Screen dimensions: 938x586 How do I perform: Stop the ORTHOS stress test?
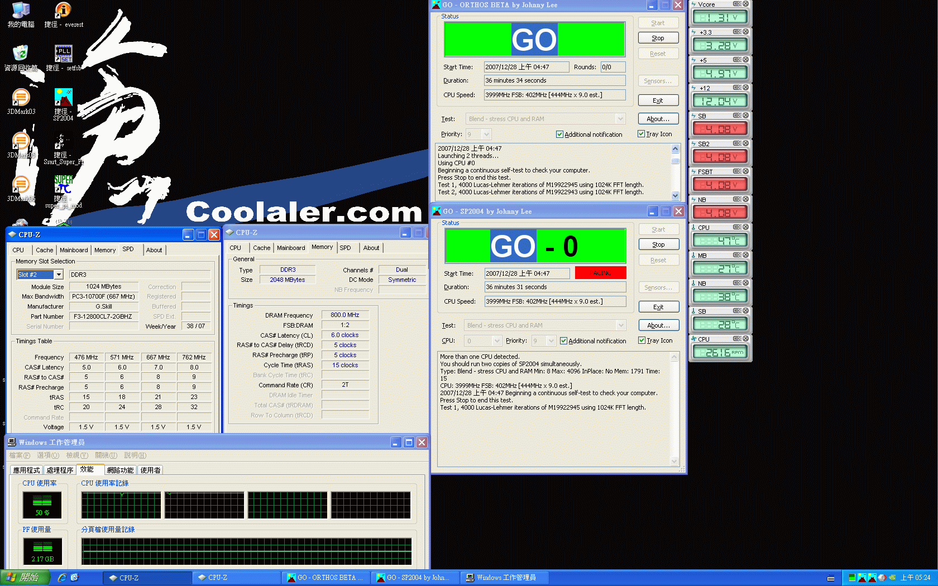pos(658,38)
